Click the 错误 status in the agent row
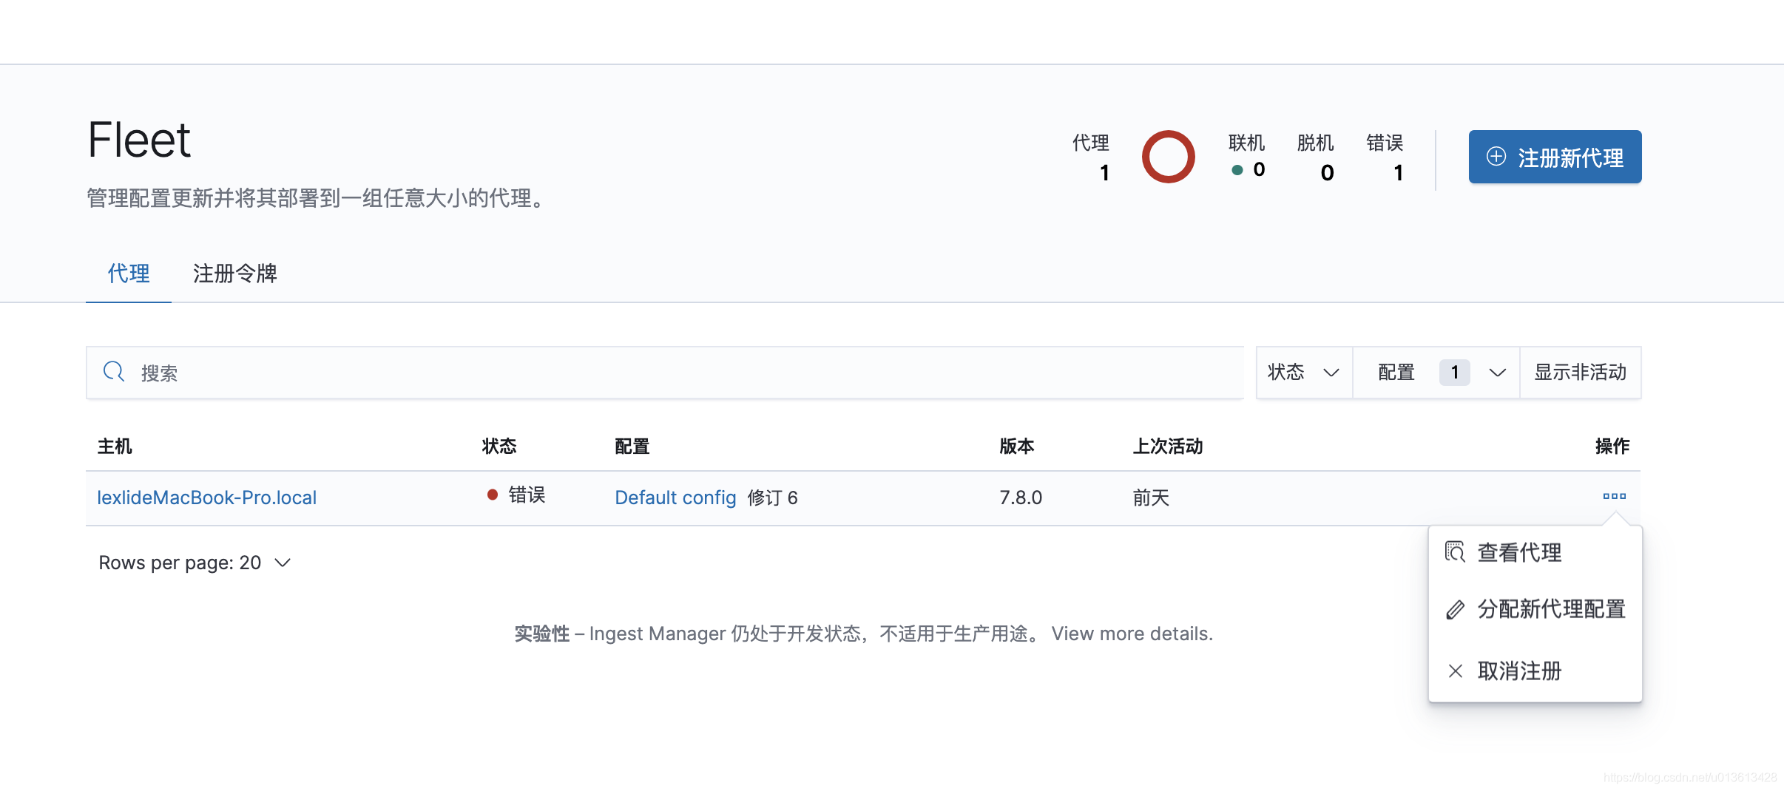Viewport: 1784px width, 791px height. (516, 495)
